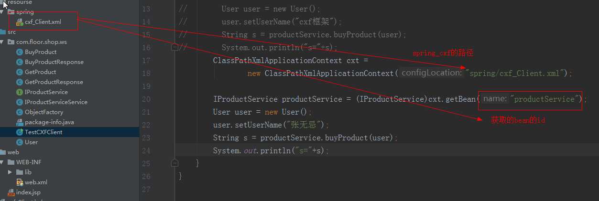Select GetProductResponse in project tree

pos(54,82)
